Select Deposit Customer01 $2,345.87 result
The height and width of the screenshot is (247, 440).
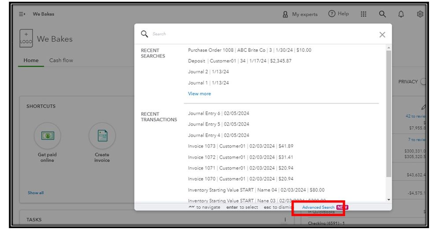240,61
